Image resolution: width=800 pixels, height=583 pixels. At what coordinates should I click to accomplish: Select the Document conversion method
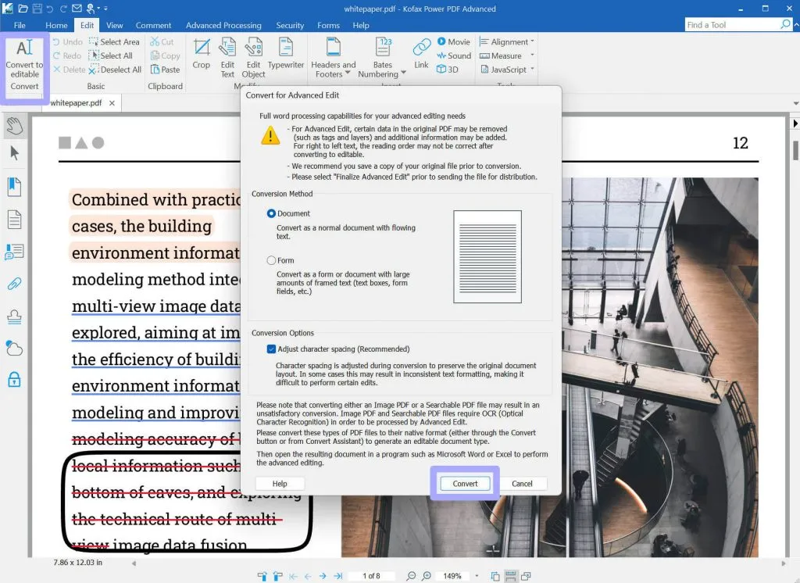click(272, 213)
